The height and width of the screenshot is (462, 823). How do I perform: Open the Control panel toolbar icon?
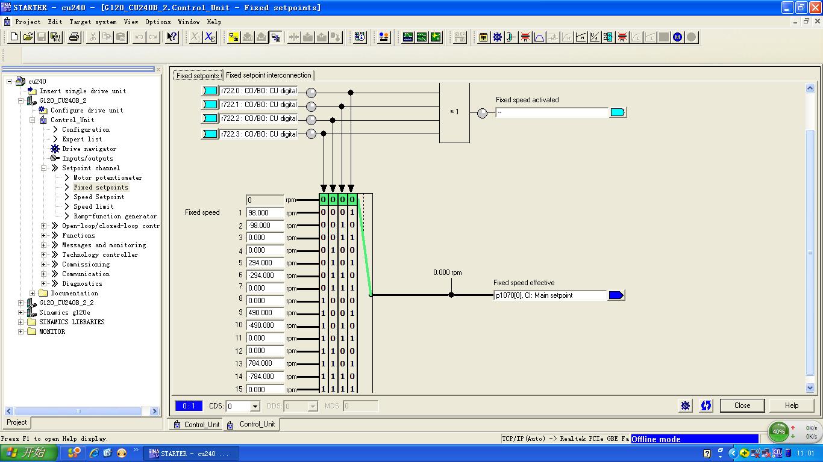point(384,37)
